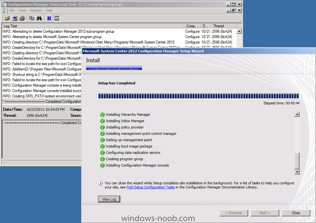Open the Post-Setup Configuration Tasks link
The image size is (316, 223).
pos(150,187)
